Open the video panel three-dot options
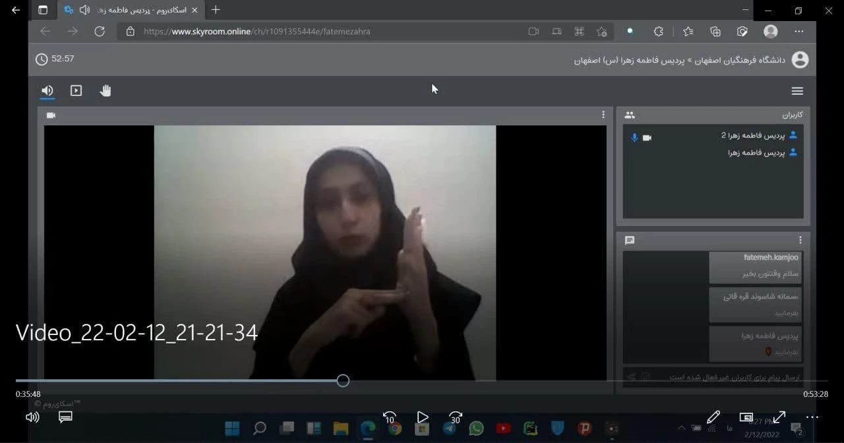 point(603,115)
